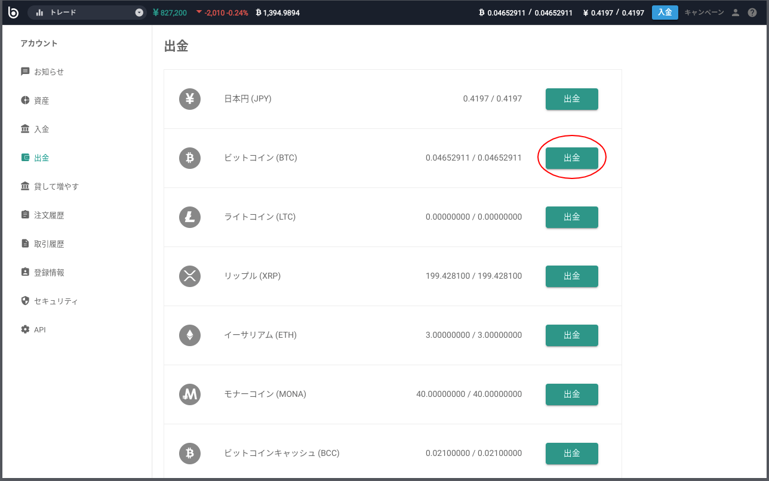Click the bar chart icon beside トレード

pyautogui.click(x=40, y=13)
